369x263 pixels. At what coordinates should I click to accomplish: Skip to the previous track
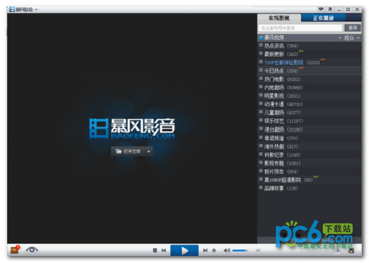tap(164, 250)
